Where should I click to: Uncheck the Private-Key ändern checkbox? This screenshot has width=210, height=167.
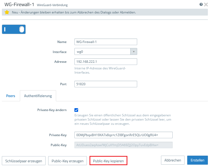[x=77, y=110]
